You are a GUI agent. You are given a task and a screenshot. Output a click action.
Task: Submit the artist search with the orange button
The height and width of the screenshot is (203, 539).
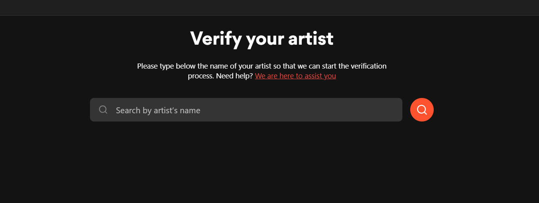coord(422,110)
